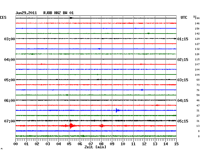Click minute tick label 12
The width and height of the screenshot is (201, 152).
[x=144, y=144]
